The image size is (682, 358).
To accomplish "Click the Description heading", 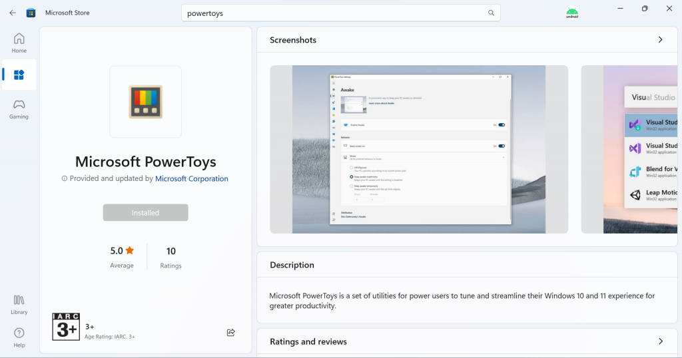I will pos(292,265).
